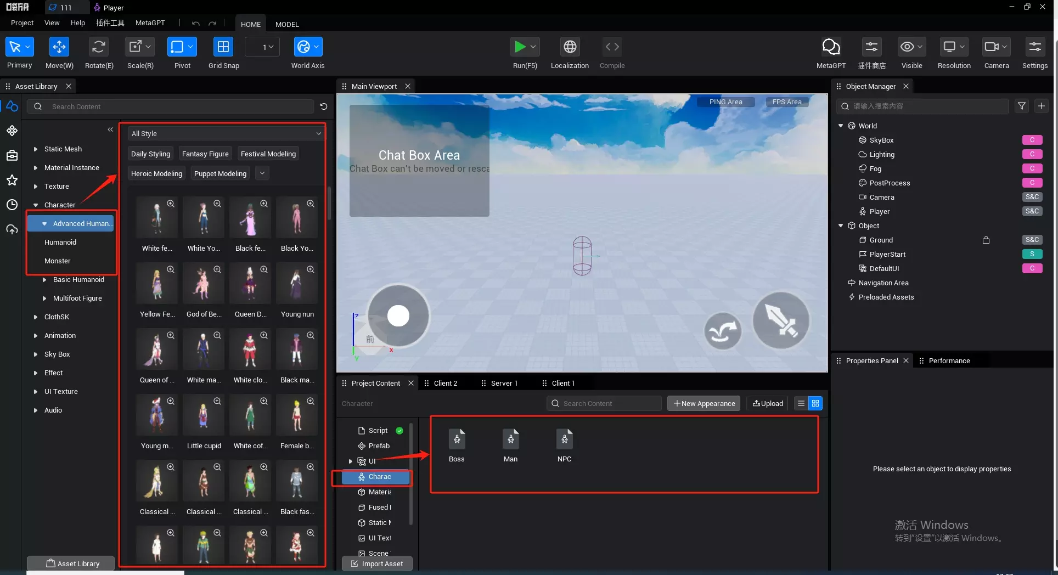Switch Project Content to grid view
This screenshot has width=1058, height=575.
(x=815, y=403)
